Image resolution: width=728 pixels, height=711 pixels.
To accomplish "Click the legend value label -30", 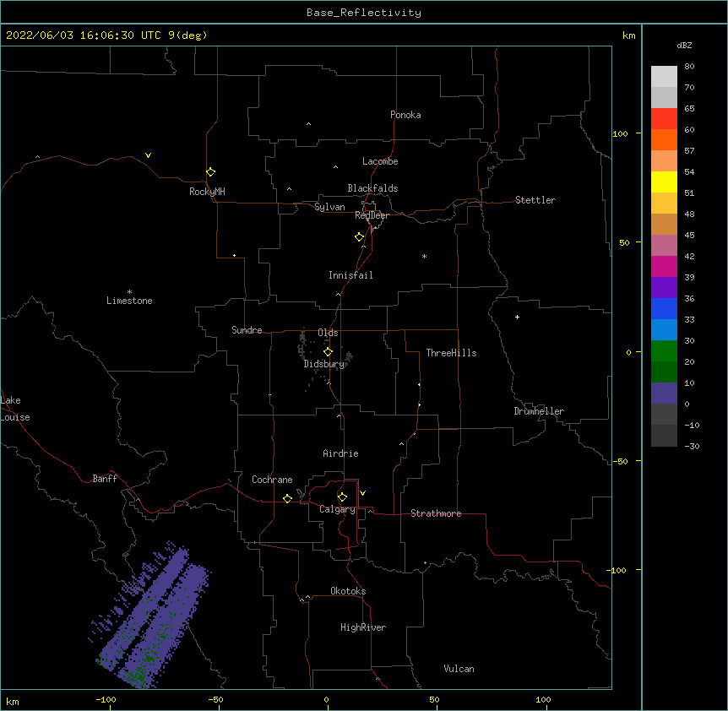I will tap(692, 446).
